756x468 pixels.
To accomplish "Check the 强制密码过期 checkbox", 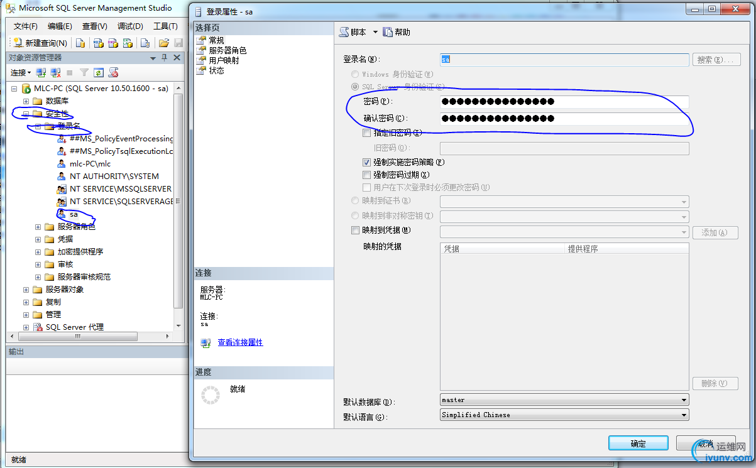I will 367,175.
